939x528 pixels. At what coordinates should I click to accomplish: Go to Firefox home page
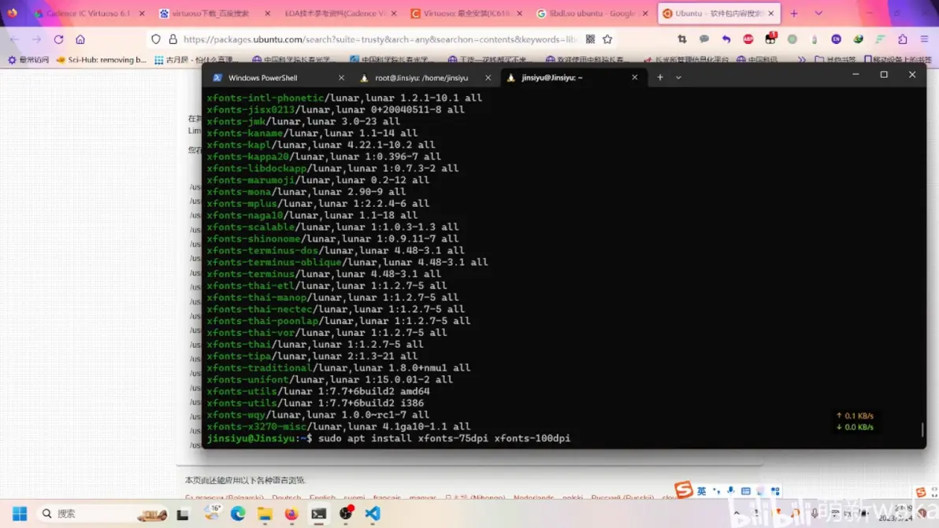(x=80, y=39)
